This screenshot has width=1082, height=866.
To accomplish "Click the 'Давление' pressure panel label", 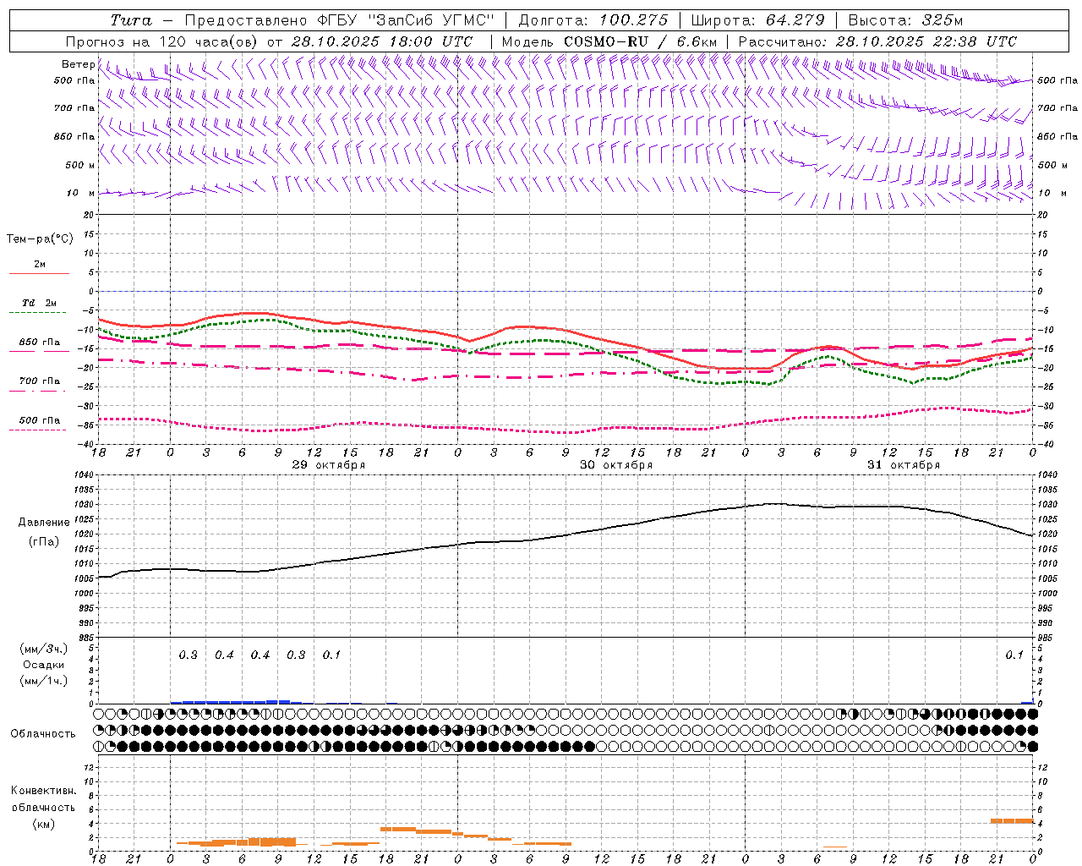I will pyautogui.click(x=44, y=523).
